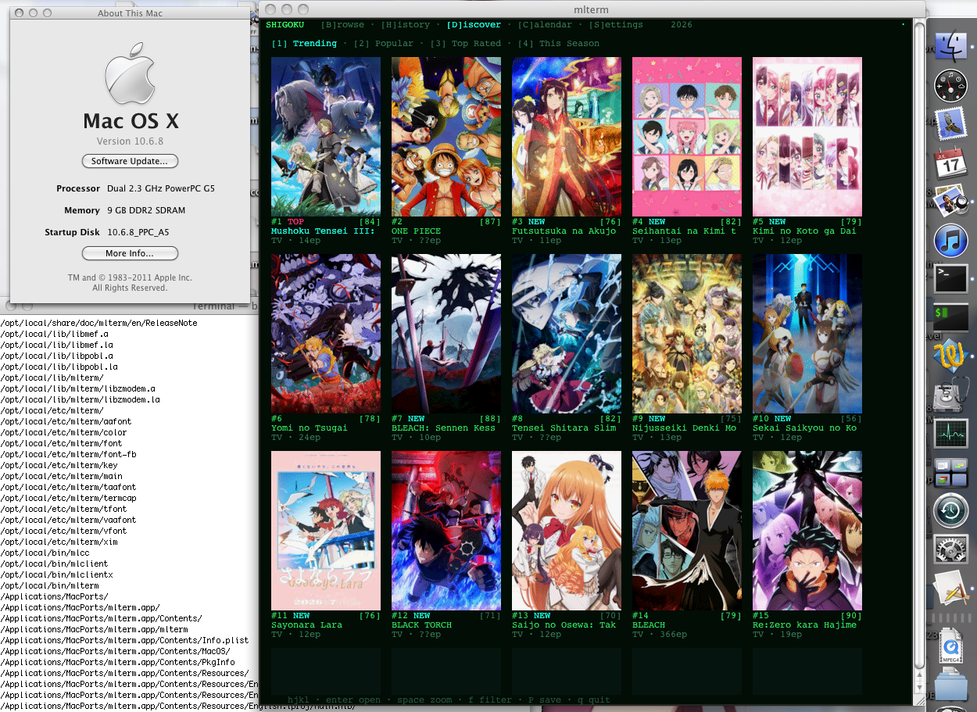Select the ONE PIECE poster

click(446, 137)
